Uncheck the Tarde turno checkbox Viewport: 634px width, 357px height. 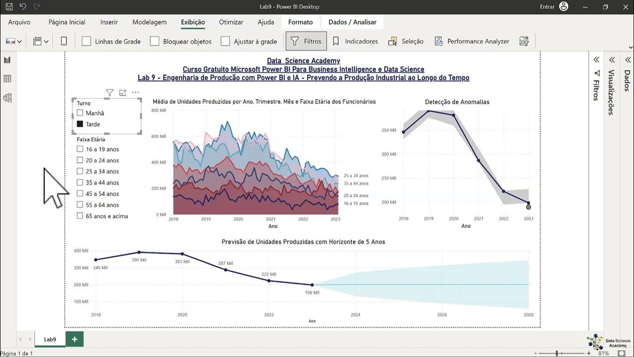pos(80,124)
